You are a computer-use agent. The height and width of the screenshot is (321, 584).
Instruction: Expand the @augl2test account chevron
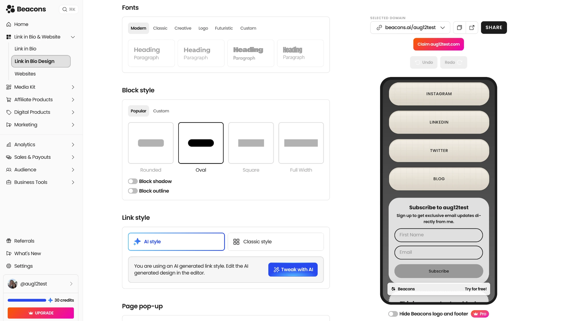tap(71, 284)
